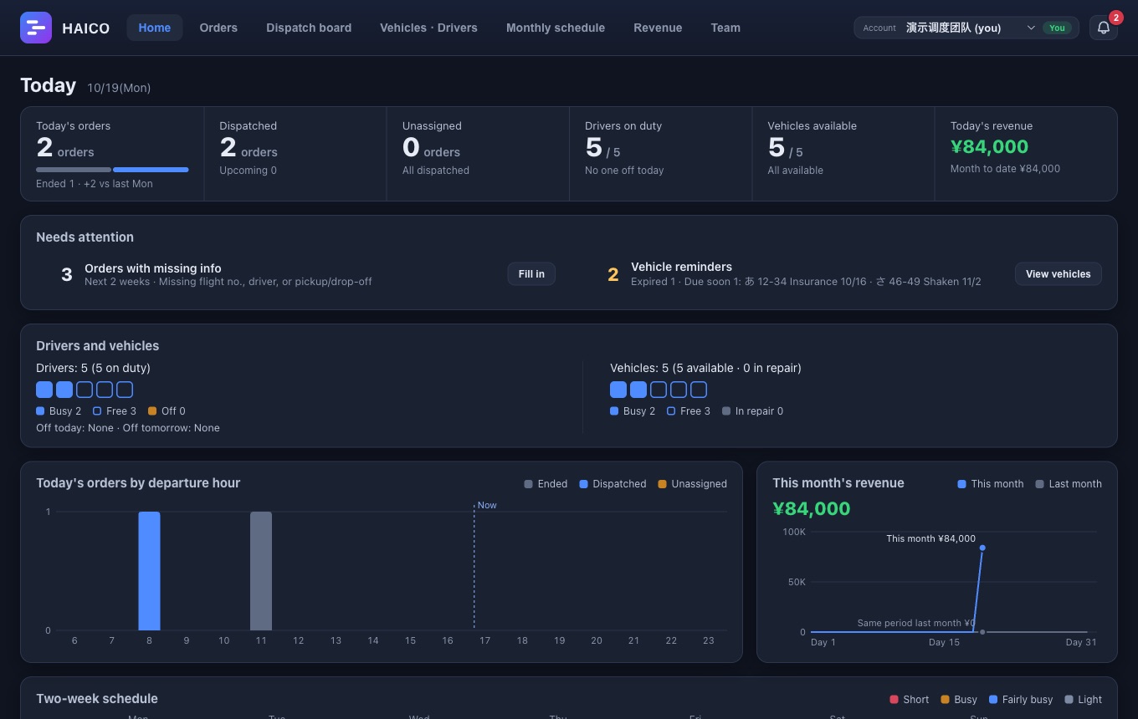Click the Dispatched legend swatch

click(584, 484)
